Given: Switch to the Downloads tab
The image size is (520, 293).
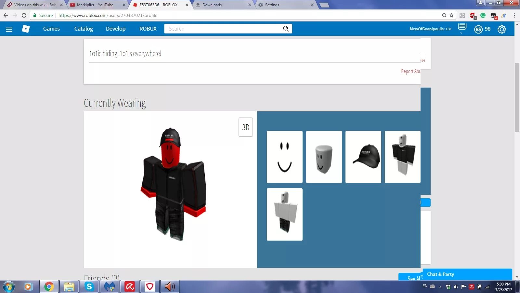Looking at the screenshot, I should tap(223, 5).
